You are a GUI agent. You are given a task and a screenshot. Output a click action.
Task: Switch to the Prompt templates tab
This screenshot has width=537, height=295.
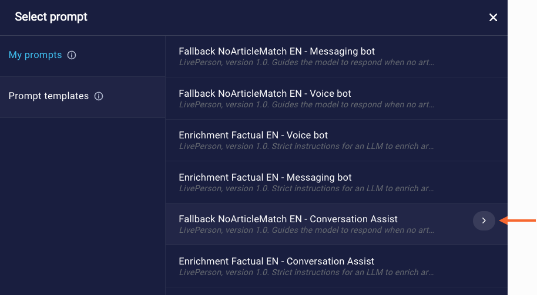[x=49, y=96]
